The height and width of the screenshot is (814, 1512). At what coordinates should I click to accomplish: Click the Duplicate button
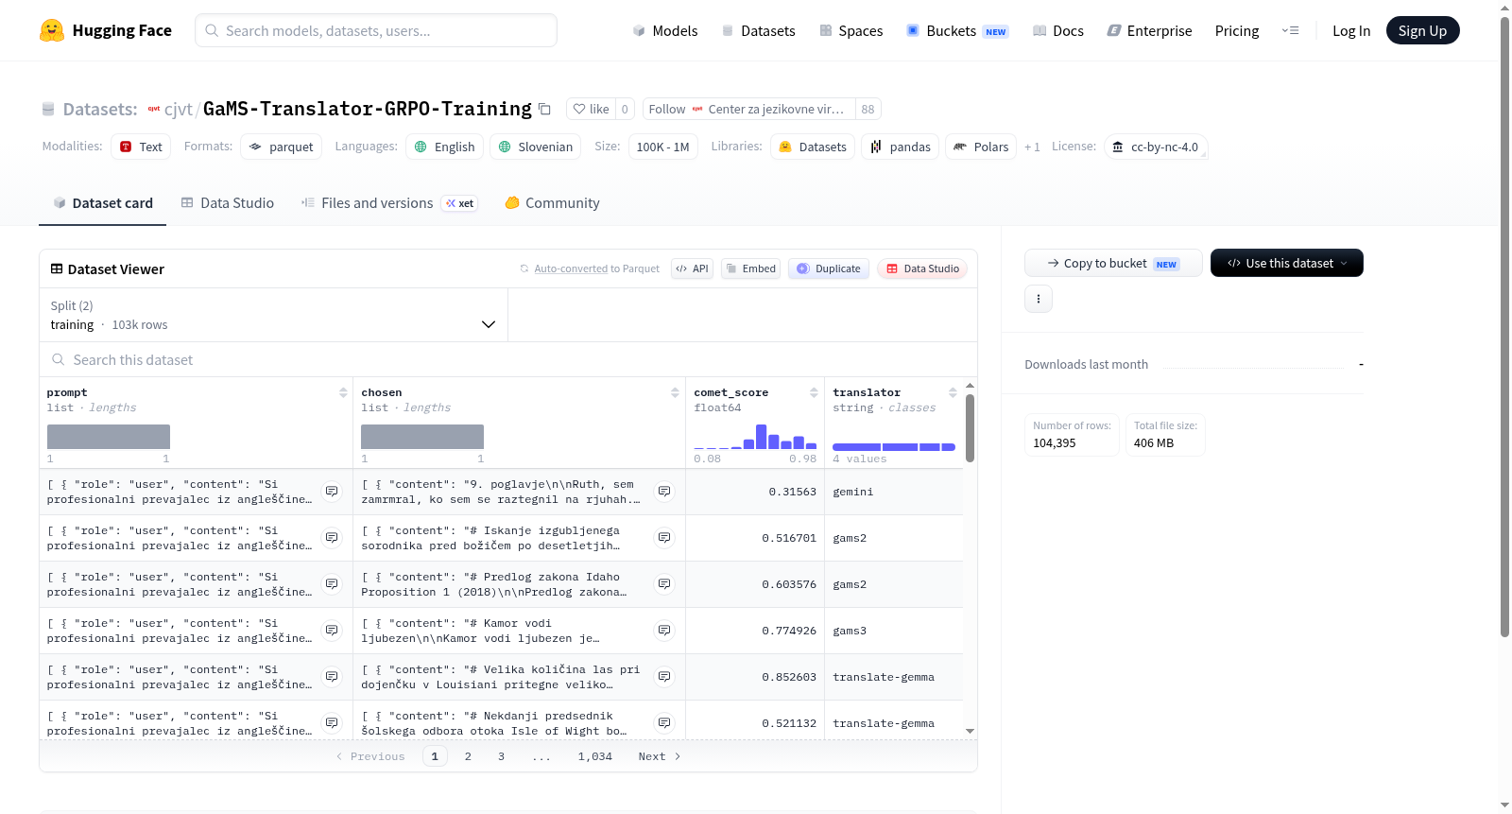[x=829, y=268]
